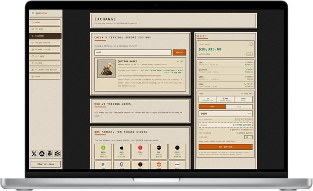This screenshot has width=313, height=191.
Task: Open the Relics section
Action: tap(45, 63)
